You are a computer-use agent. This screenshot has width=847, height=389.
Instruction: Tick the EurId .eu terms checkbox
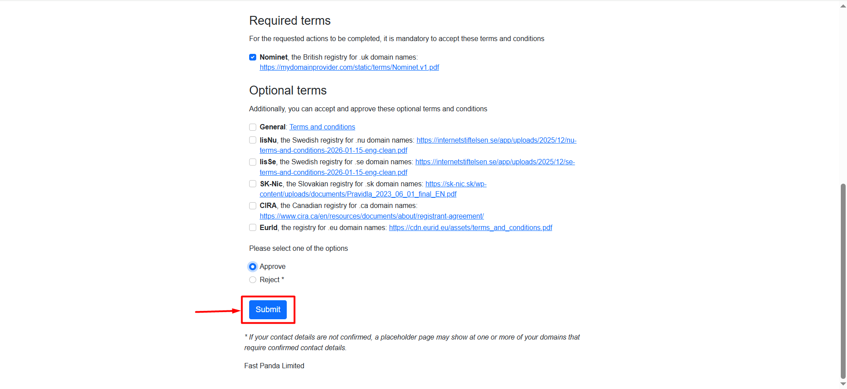253,228
